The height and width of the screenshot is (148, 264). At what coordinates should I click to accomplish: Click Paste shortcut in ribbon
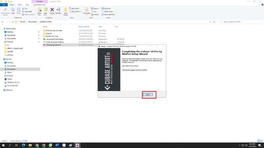(x=28, y=14)
